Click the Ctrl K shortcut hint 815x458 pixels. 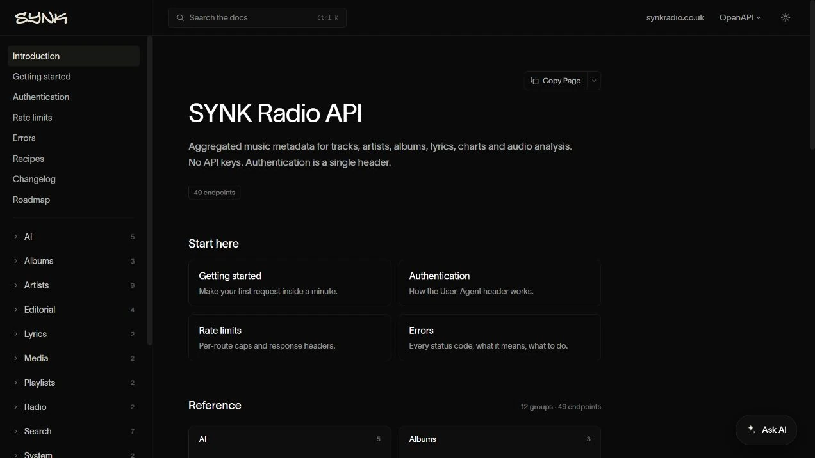[x=328, y=18]
